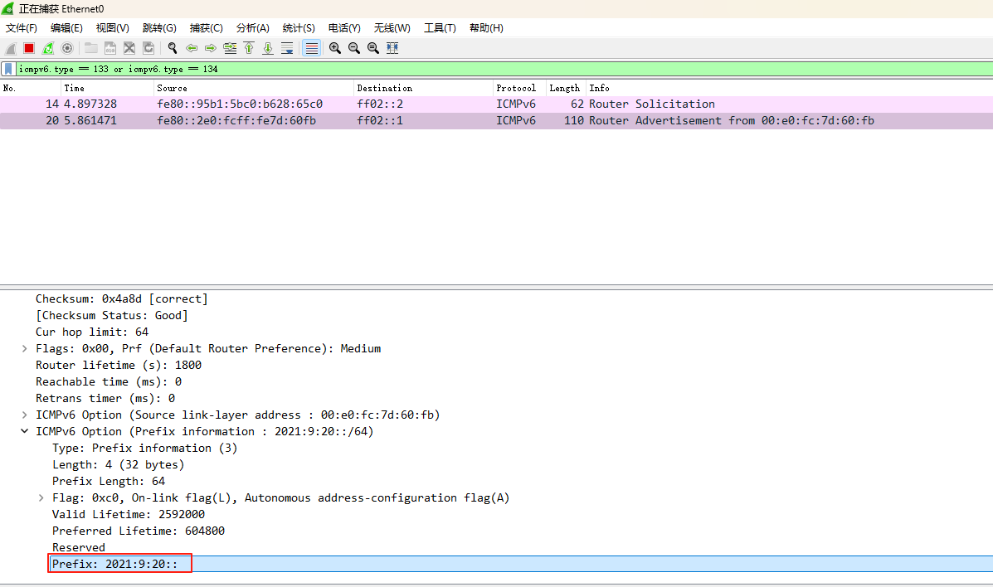The width and height of the screenshot is (993, 587).
Task: Select the Length: 4 (32 bytes) line
Action: pos(118,465)
